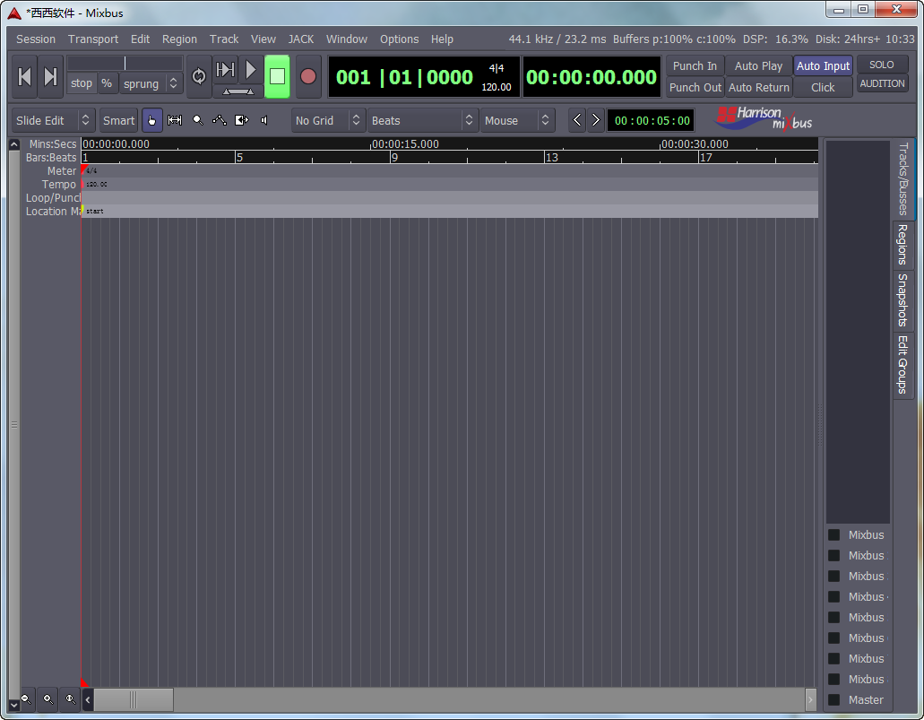The image size is (924, 720).
Task: Toggle Punch In
Action: 695,66
